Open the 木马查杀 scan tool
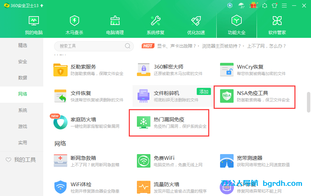The height and width of the screenshot is (196, 311). (74, 24)
